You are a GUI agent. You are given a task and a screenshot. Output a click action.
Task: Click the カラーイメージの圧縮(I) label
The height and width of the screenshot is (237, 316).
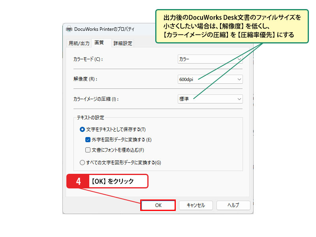[x=96, y=99]
